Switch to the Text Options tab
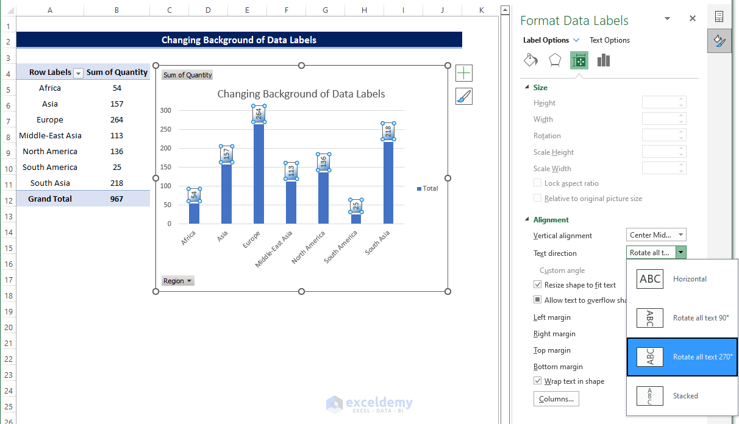Viewport: 739px width, 424px height. [x=609, y=40]
